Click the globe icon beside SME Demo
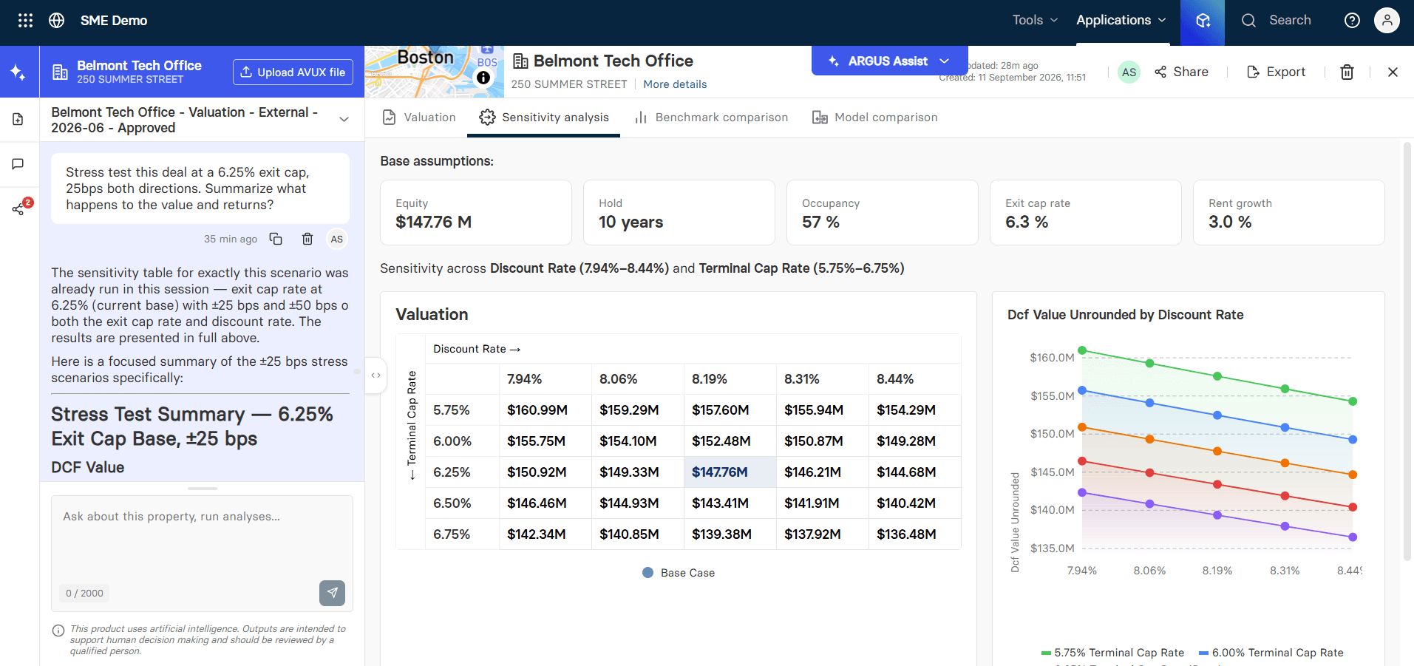 click(56, 21)
